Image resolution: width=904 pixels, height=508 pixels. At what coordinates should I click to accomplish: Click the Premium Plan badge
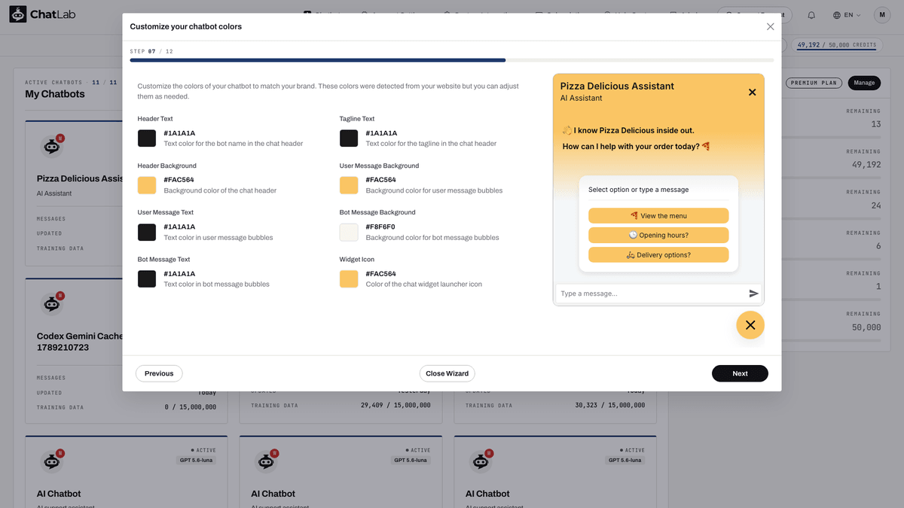pyautogui.click(x=814, y=83)
